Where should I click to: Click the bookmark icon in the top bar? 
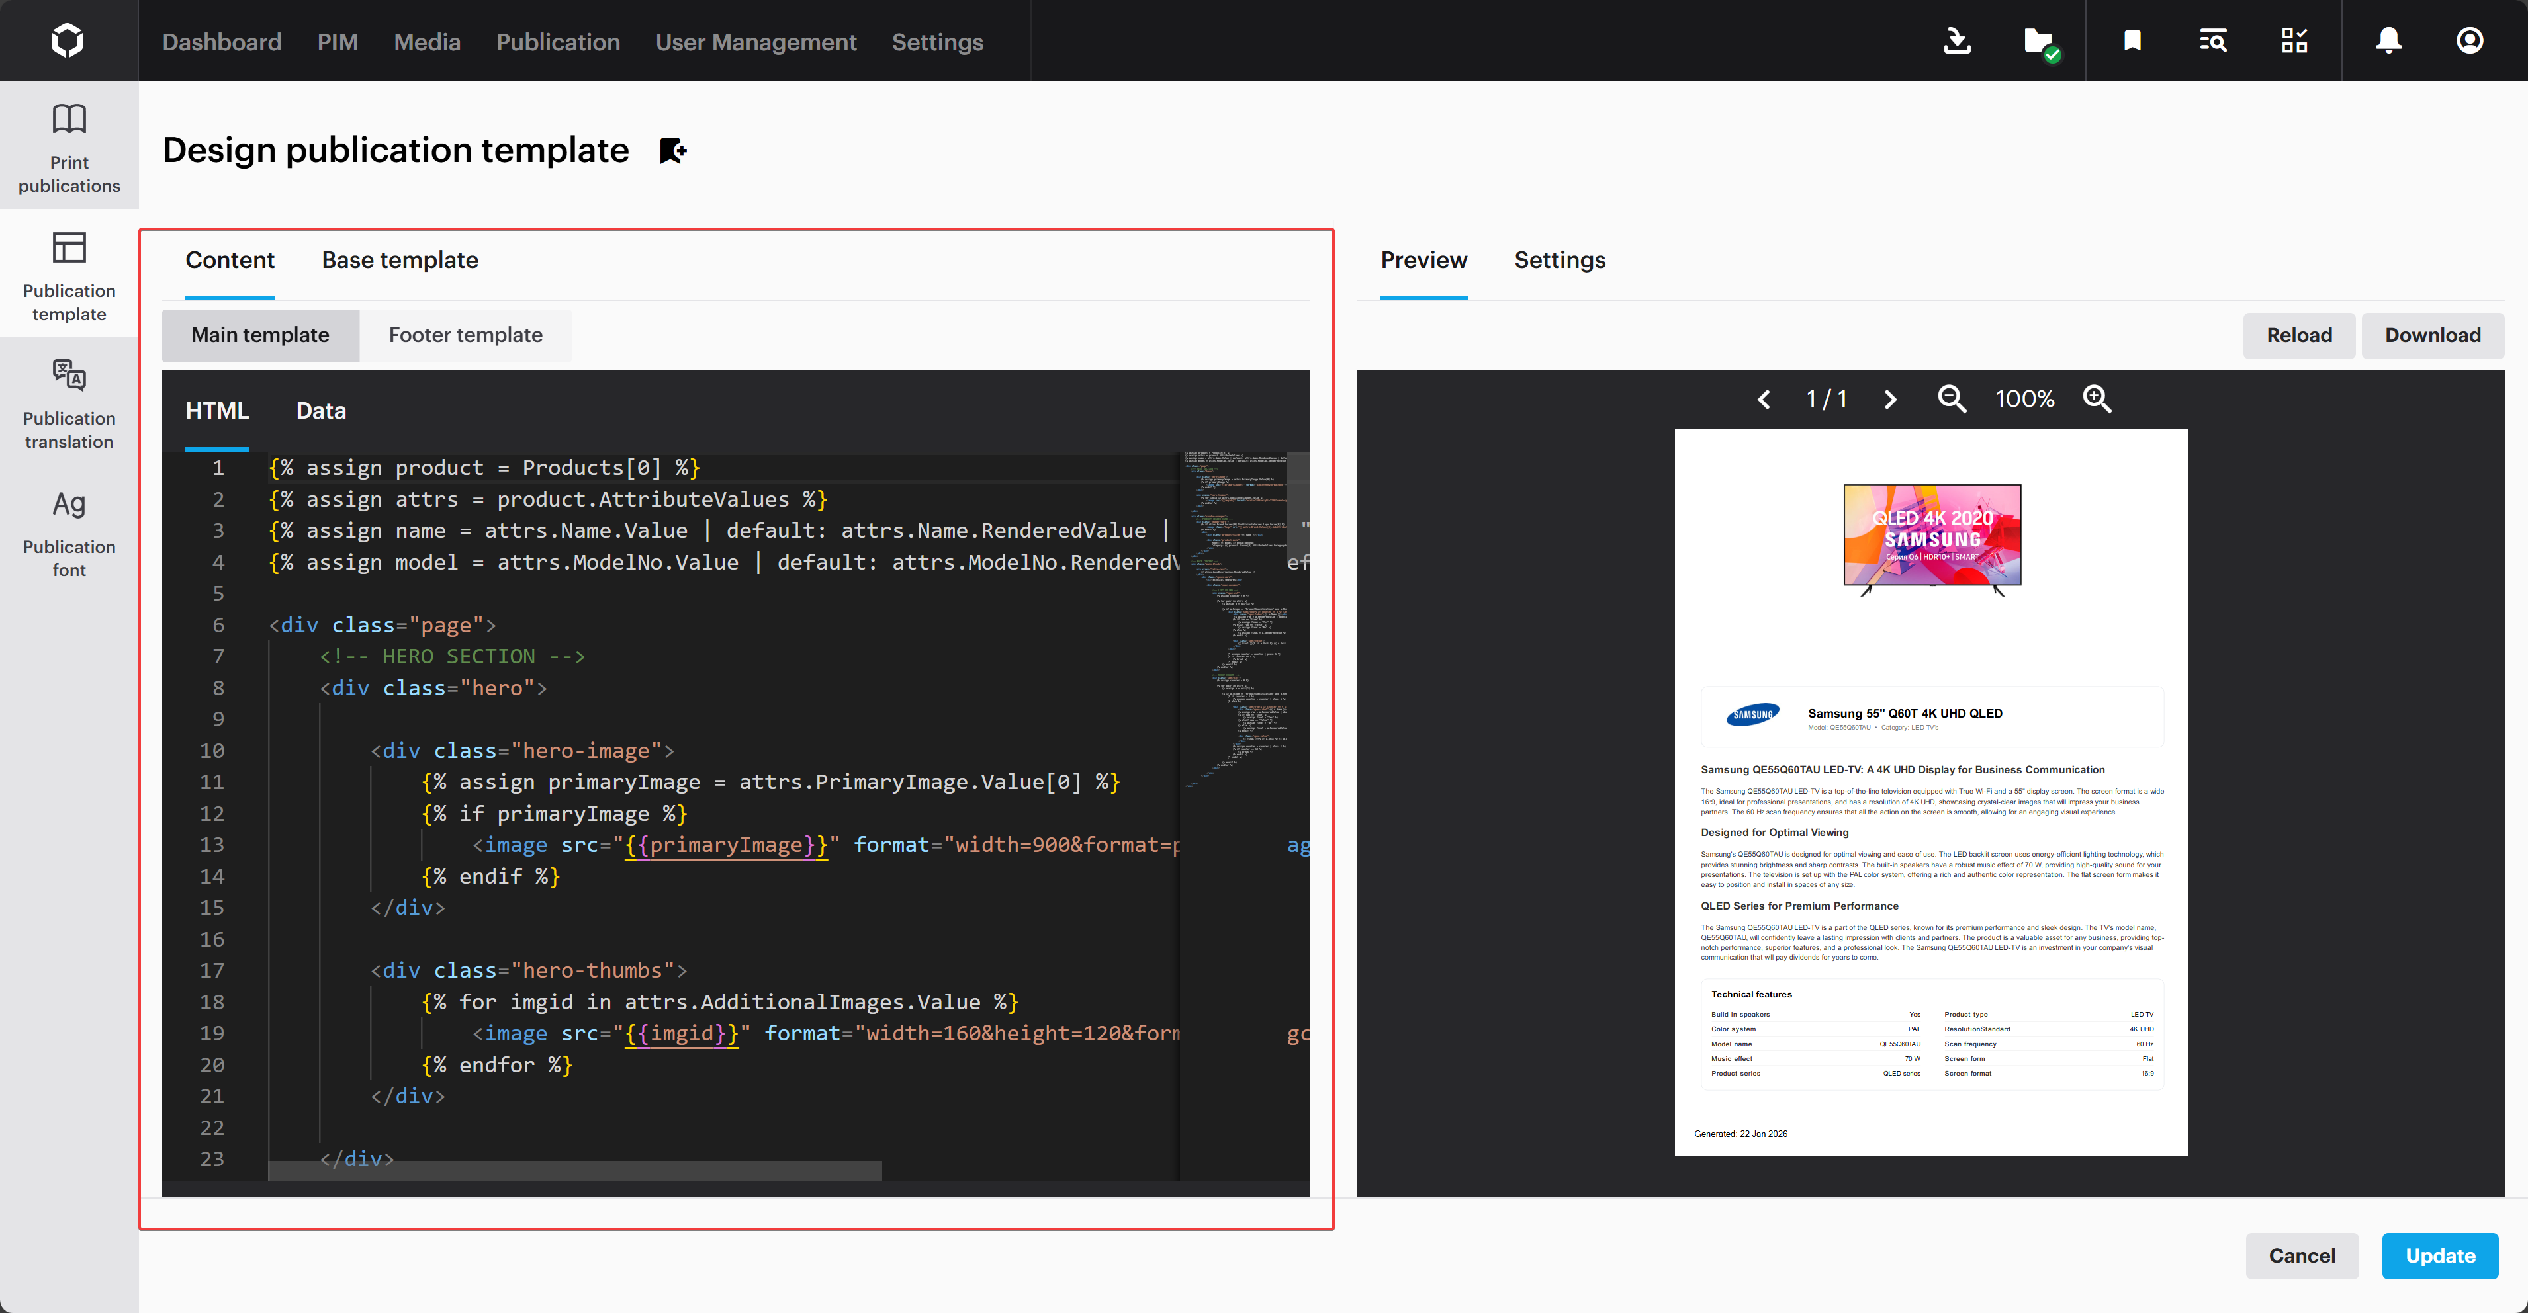(2132, 40)
